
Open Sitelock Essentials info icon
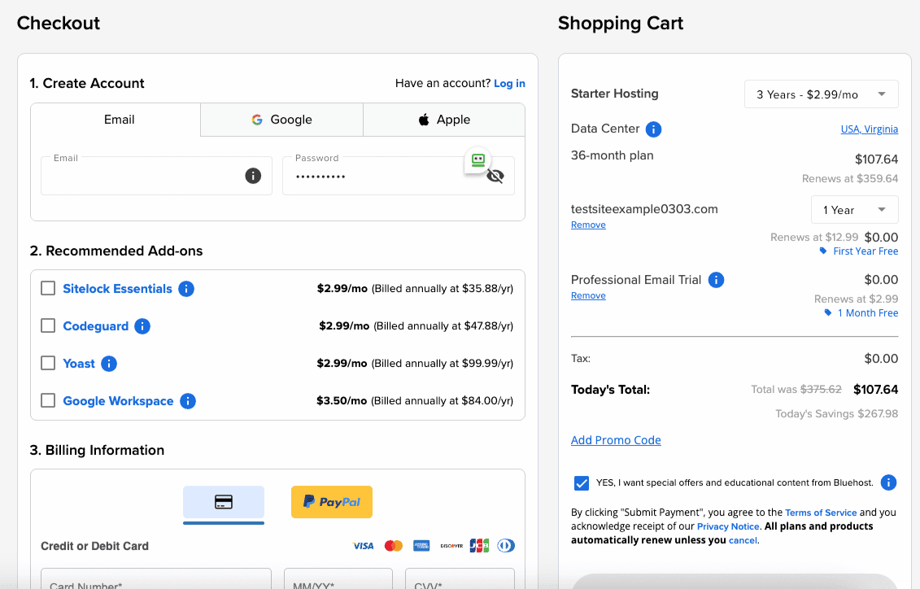[x=186, y=289]
